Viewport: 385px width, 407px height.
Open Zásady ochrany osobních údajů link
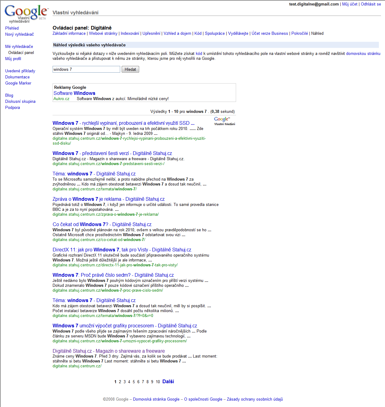pos(255,399)
